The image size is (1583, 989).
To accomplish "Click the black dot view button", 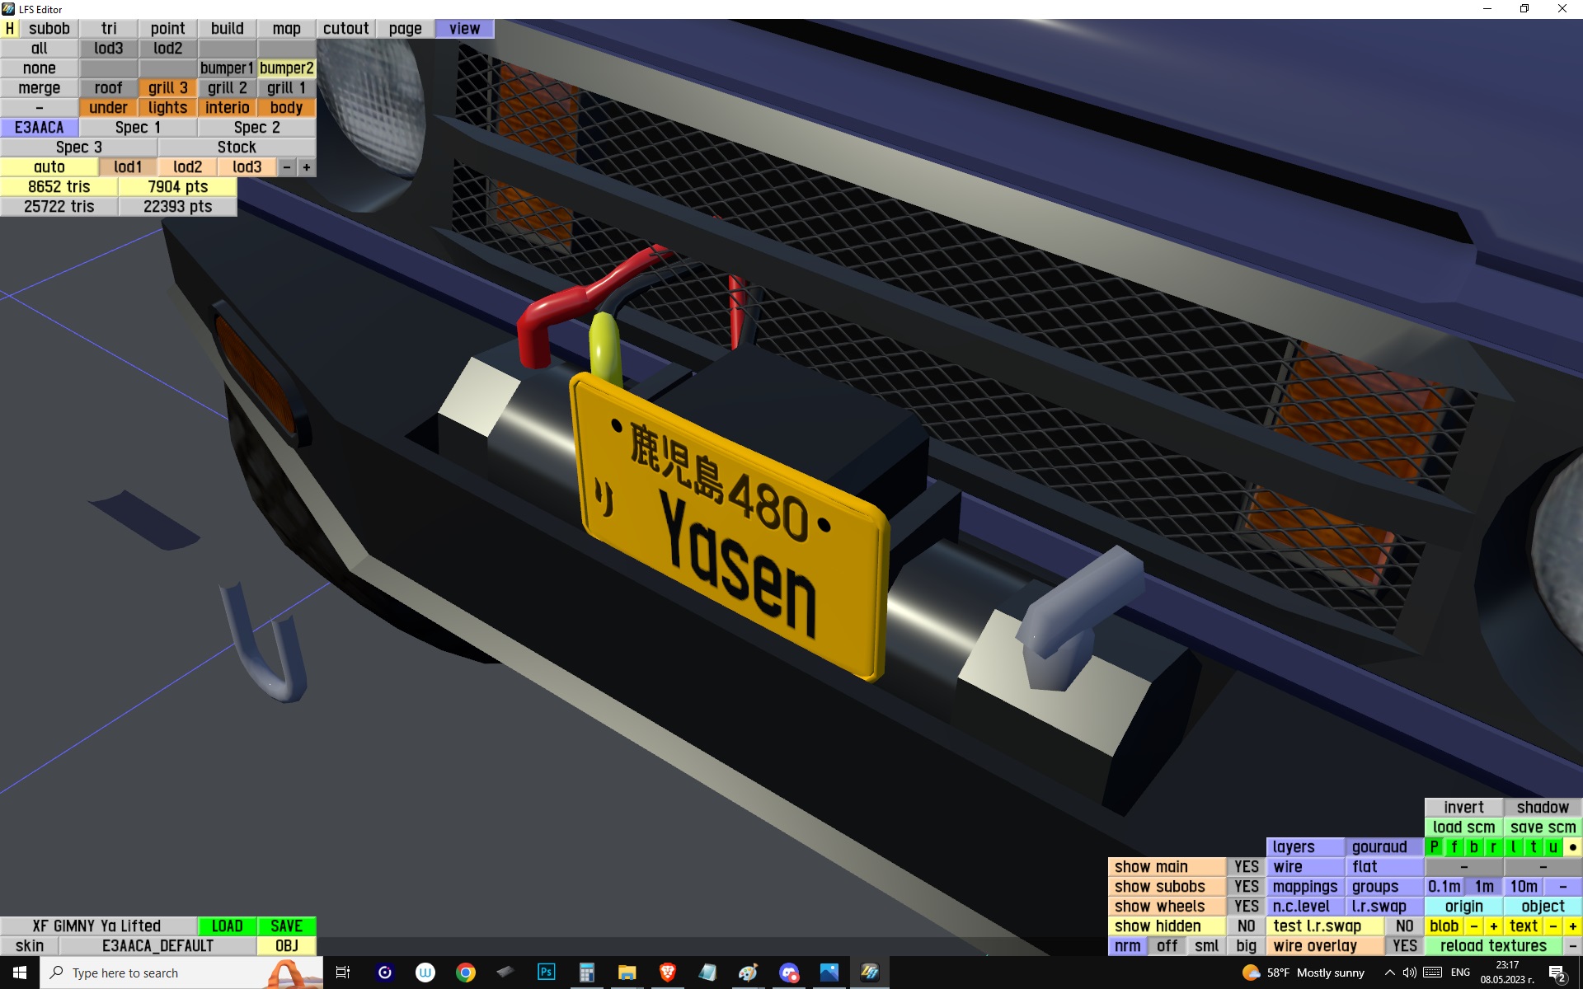I will coord(1572,846).
